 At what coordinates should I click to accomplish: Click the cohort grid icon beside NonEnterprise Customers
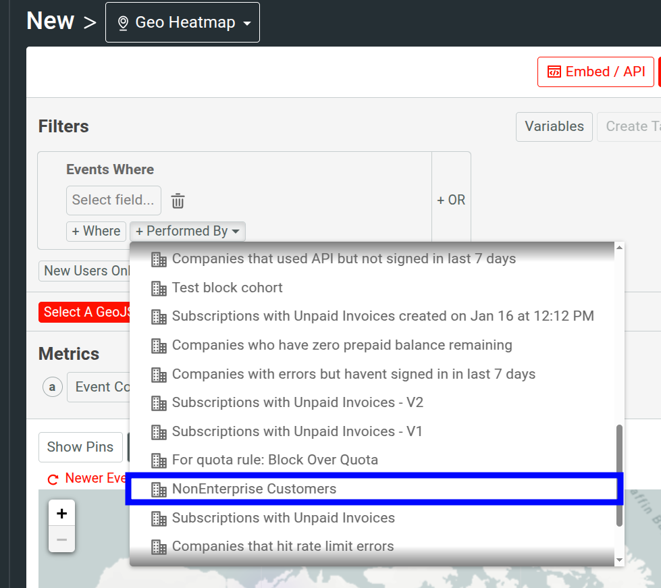coord(159,488)
